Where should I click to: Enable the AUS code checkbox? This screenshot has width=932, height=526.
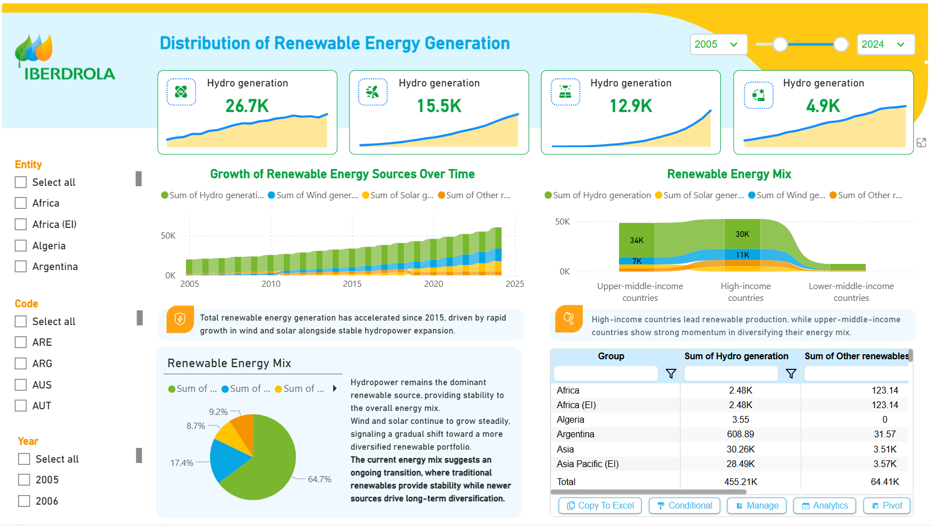[x=21, y=385]
